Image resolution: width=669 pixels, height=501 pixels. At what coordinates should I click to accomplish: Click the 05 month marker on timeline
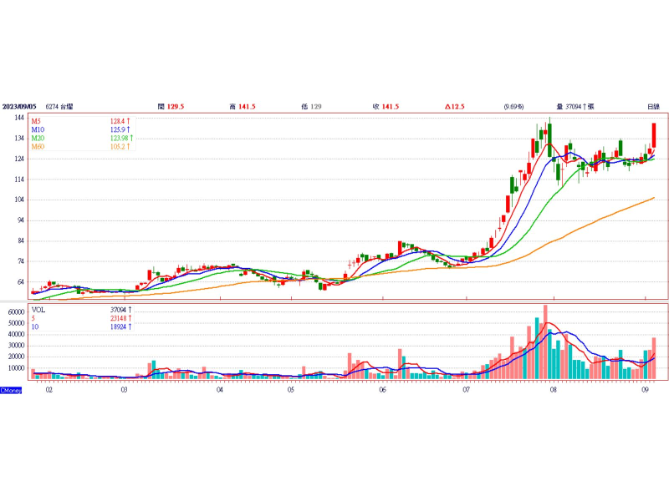[290, 390]
